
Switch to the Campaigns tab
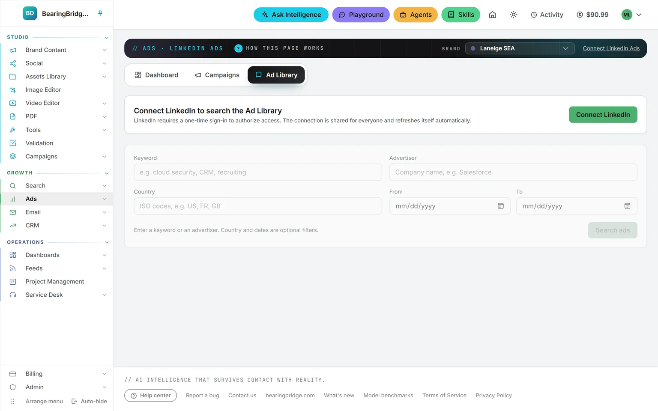217,75
